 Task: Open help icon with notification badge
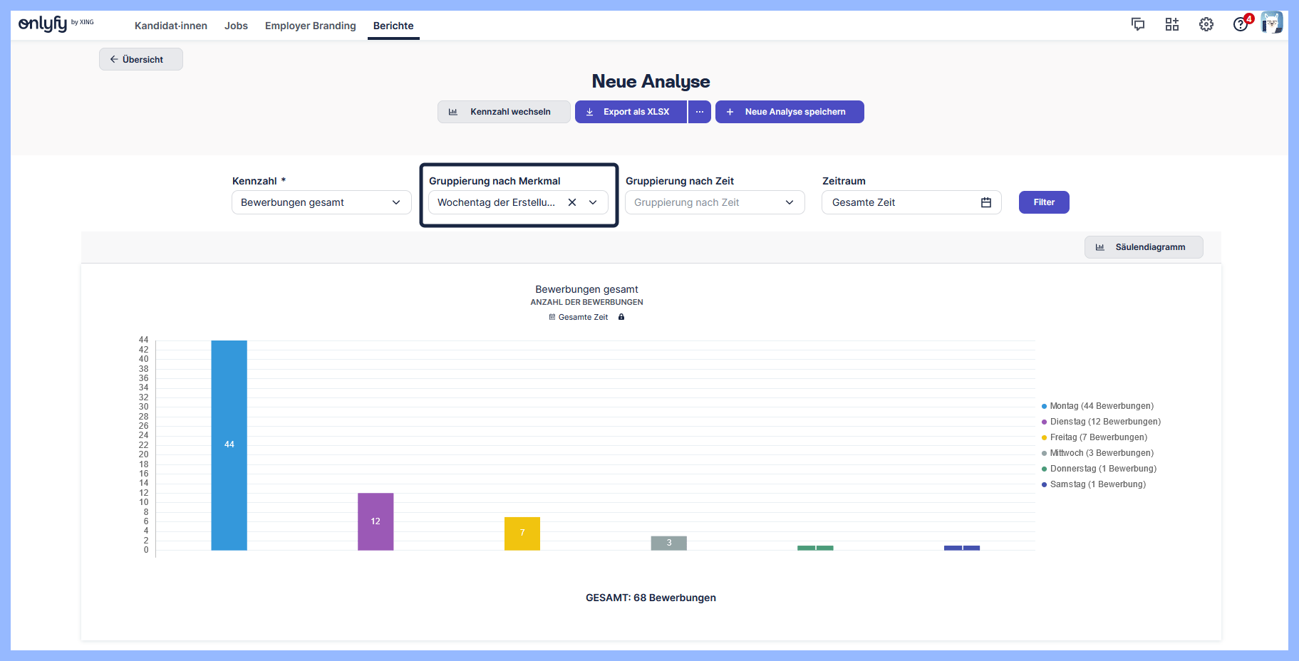click(x=1241, y=24)
